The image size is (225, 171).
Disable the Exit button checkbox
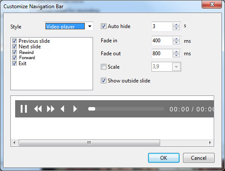click(14, 63)
